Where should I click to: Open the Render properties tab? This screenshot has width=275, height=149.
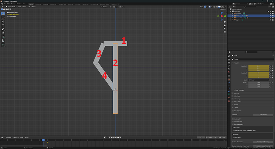click(229, 60)
